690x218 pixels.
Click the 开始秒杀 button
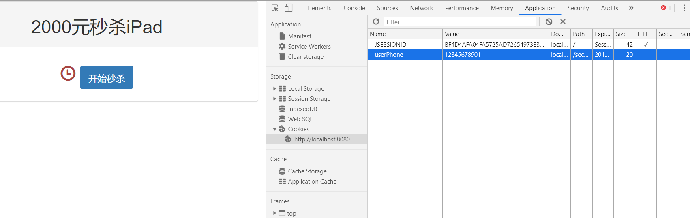106,77
